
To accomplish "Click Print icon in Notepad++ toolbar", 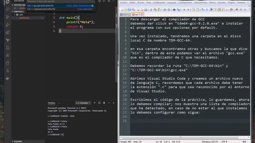I will pos(146,10).
